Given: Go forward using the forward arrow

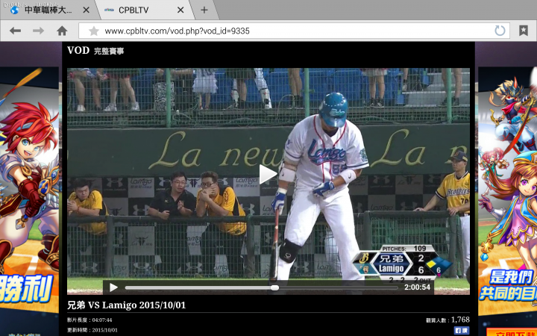Looking at the screenshot, I should point(38,31).
